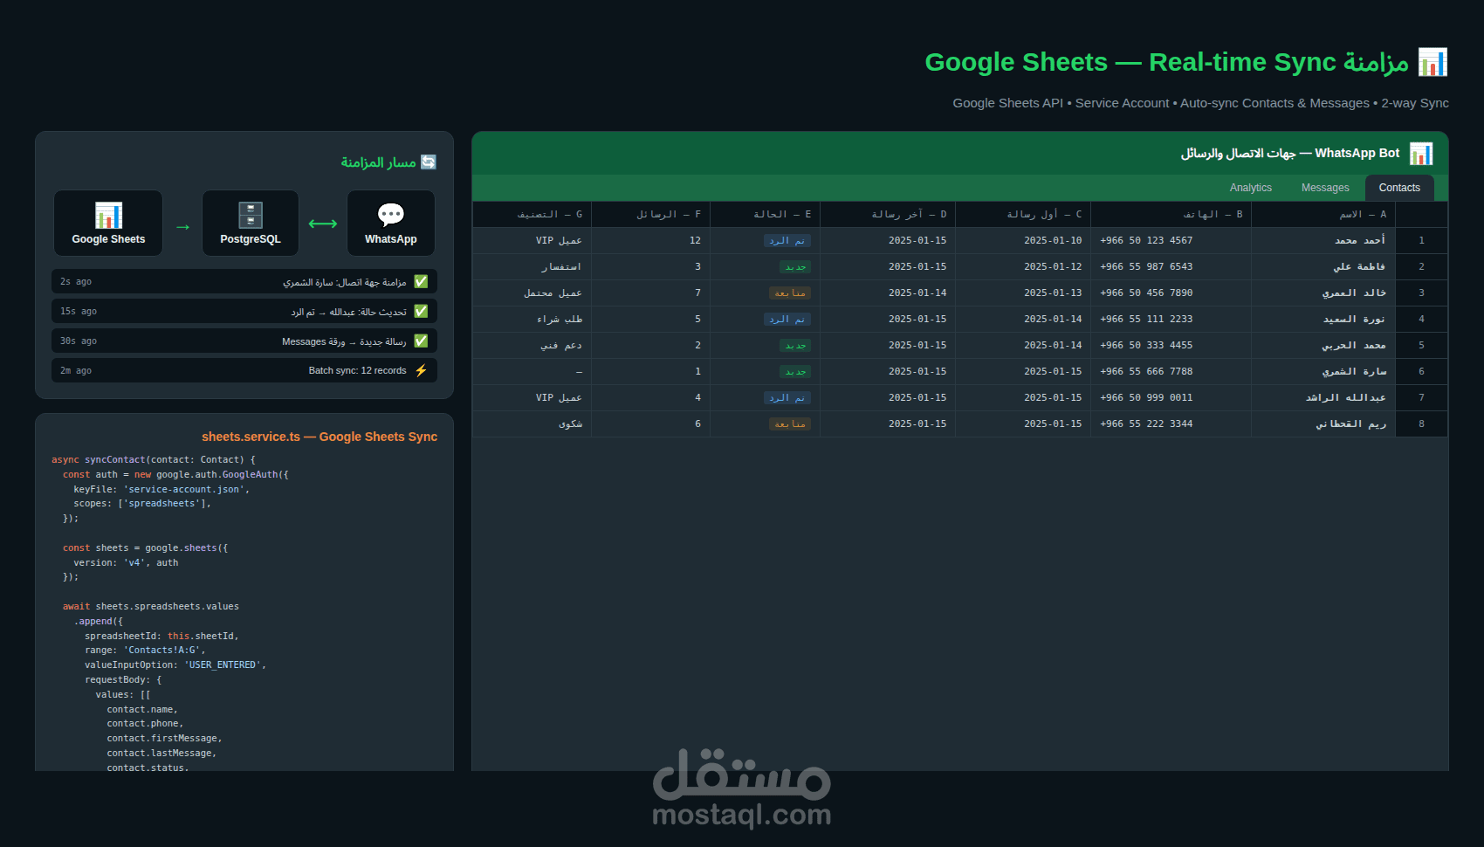
Task: Click the lightning icon in Batch sync log
Action: [421, 370]
